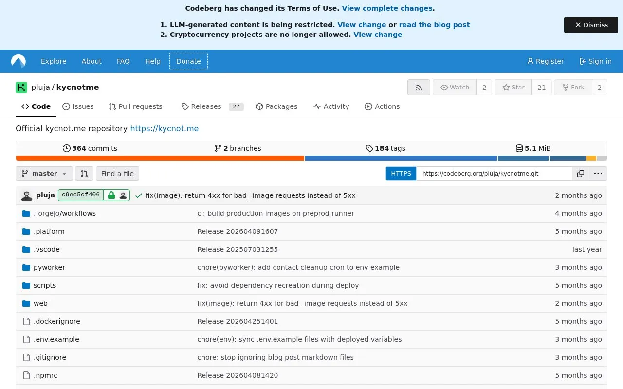The height and width of the screenshot is (389, 623).
Task: Click the kycnotme repository avatar
Action: 21,88
